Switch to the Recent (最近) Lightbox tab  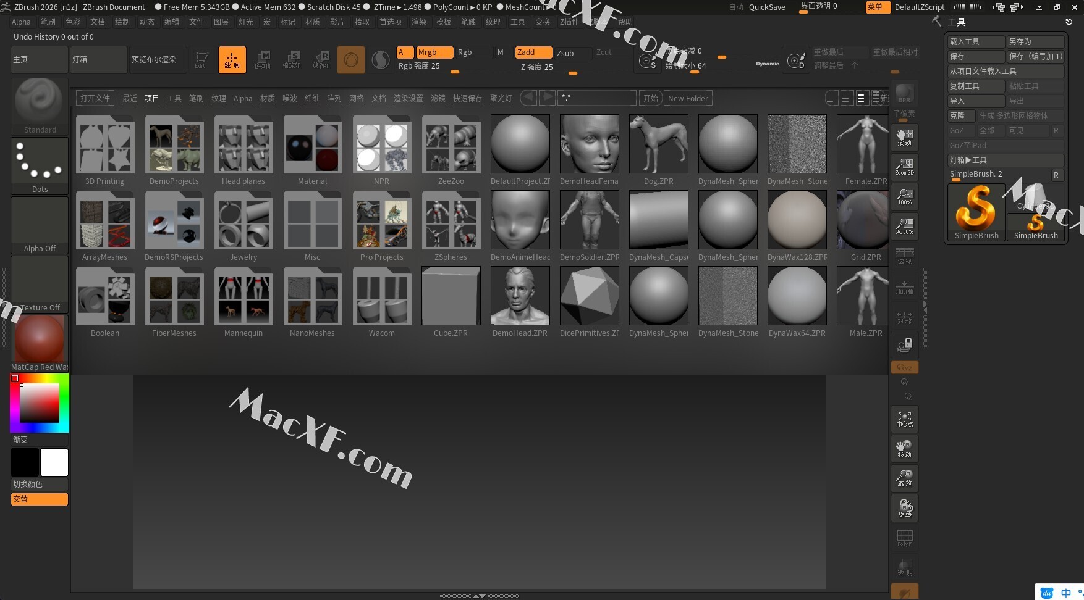tap(129, 99)
